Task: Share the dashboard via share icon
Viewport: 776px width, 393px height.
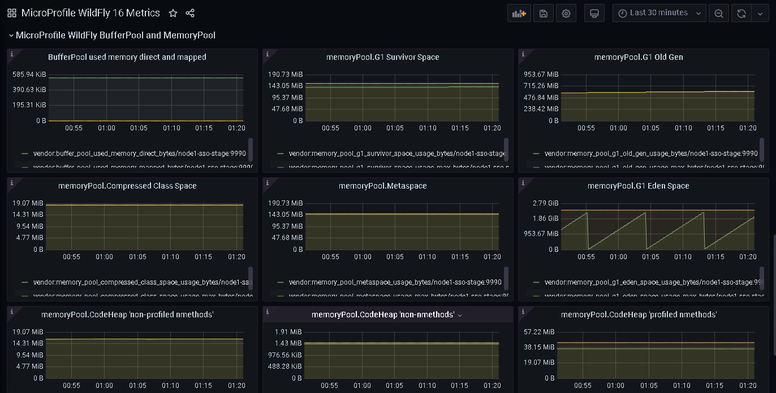Action: coord(190,13)
